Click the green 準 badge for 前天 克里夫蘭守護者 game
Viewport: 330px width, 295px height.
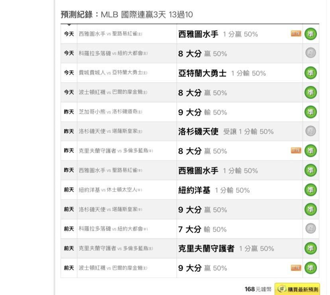tap(310, 248)
